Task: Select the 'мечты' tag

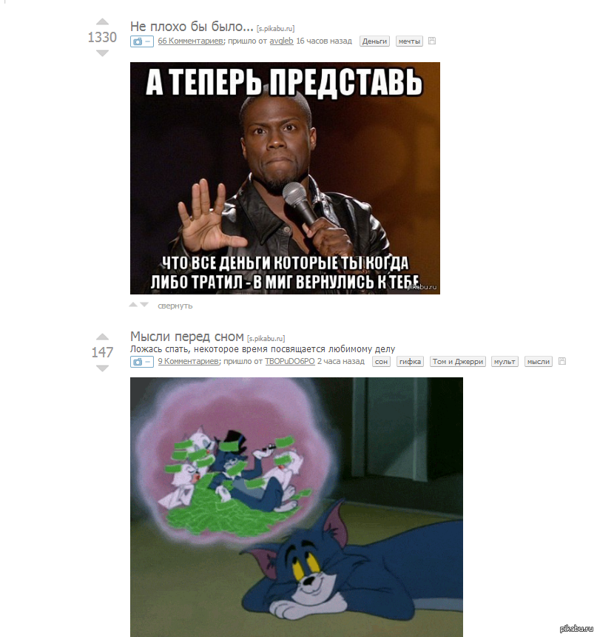Action: (x=409, y=41)
